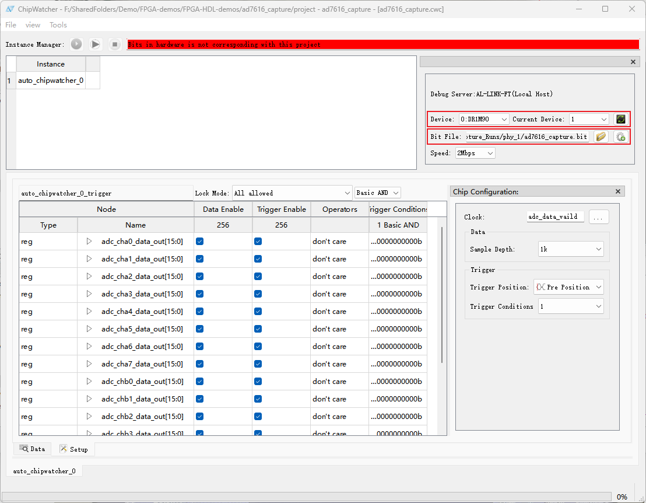This screenshot has height=503, width=646.
Task: Expand the adc_chb1_data_out[15:0] node
Action: tap(89, 399)
